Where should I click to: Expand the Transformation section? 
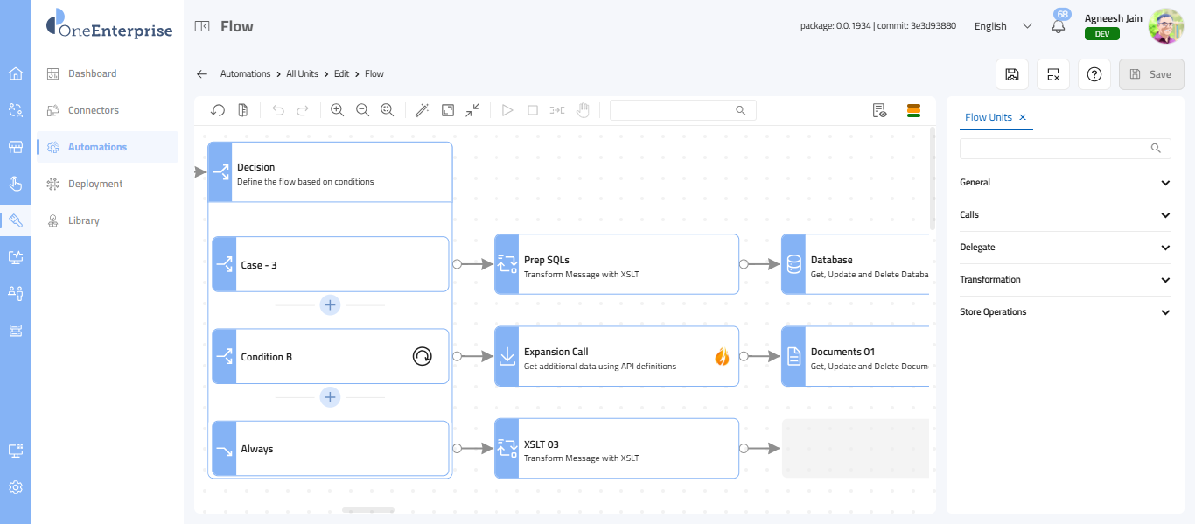[1065, 280]
